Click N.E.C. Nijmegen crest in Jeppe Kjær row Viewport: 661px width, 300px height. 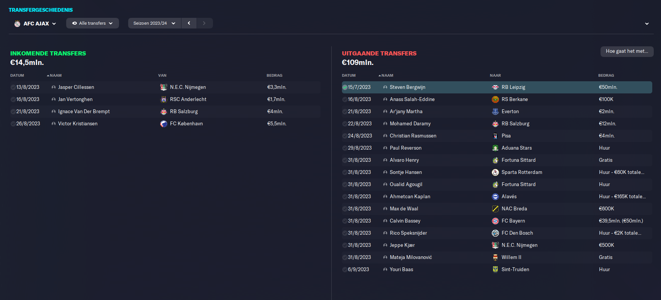pos(495,245)
